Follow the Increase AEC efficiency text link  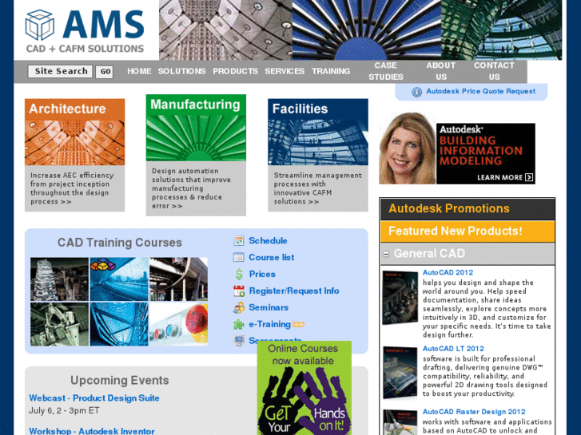[72, 188]
